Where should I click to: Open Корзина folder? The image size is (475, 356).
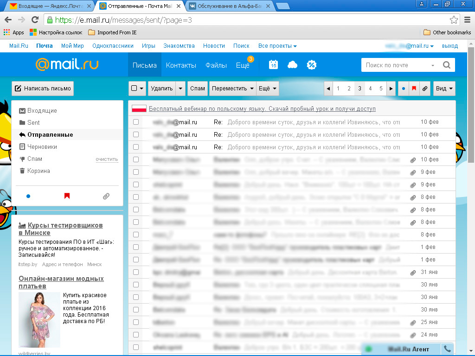[x=39, y=171]
